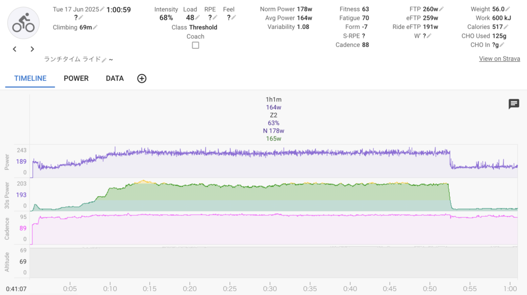The width and height of the screenshot is (527, 295).
Task: Edit the Load 48 value pencil
Action: click(197, 17)
